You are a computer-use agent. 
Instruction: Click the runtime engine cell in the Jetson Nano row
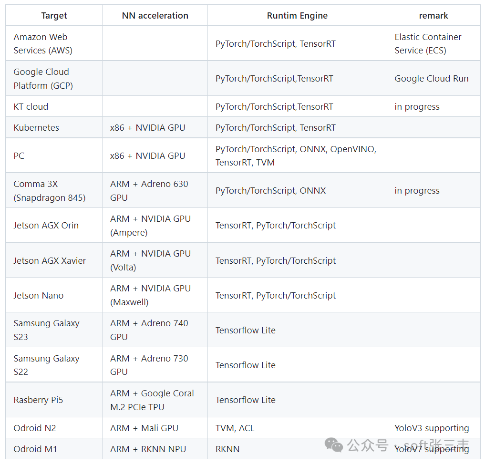coord(297,295)
